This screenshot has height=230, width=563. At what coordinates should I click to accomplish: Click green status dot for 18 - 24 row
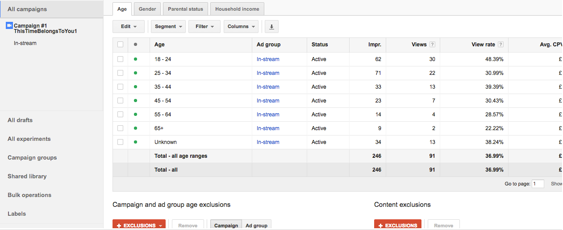pos(135,59)
